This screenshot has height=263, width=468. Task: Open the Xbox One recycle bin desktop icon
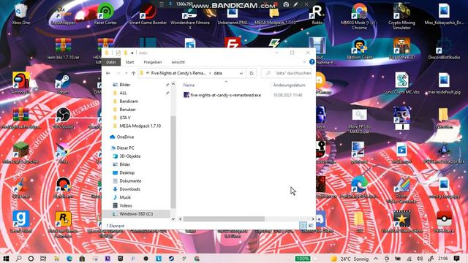[21, 13]
